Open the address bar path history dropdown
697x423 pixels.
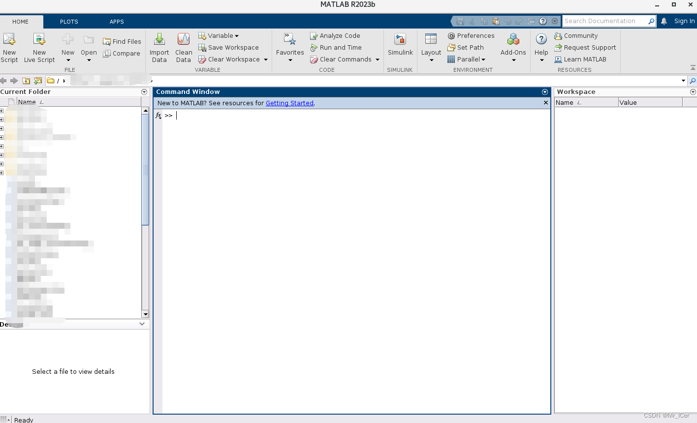pos(683,81)
